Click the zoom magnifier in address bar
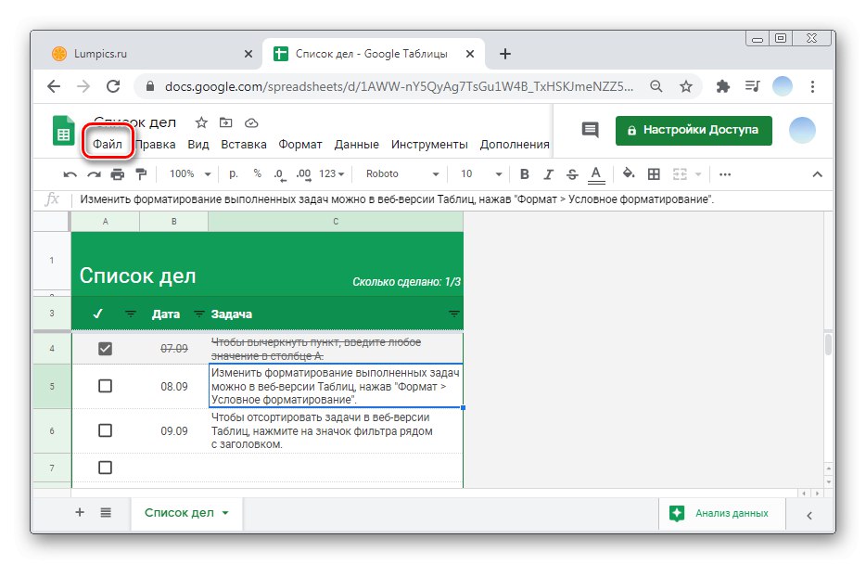866x564 pixels. (656, 86)
